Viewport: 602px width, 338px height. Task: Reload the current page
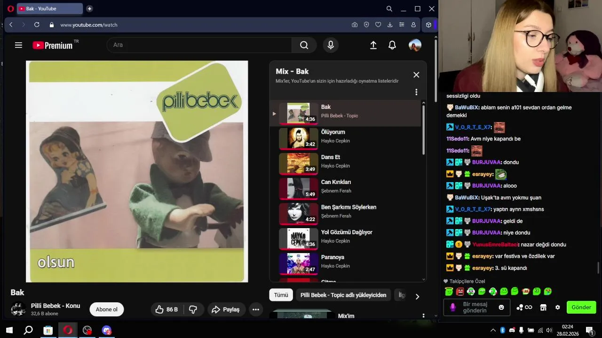(37, 25)
